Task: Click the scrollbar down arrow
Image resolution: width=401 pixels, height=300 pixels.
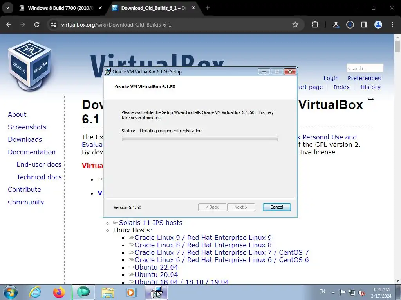Action: click(397, 281)
